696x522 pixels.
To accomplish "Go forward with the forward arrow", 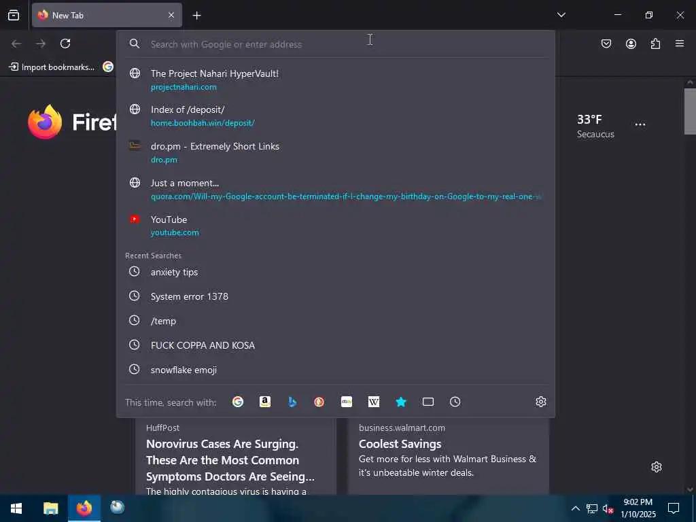I will (41, 43).
